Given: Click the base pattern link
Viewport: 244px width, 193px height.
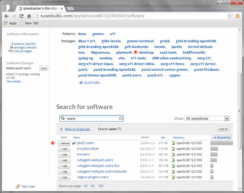Looking at the screenshot, I should (x=82, y=34).
